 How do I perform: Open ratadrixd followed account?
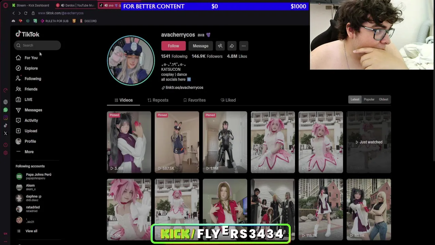point(28,209)
